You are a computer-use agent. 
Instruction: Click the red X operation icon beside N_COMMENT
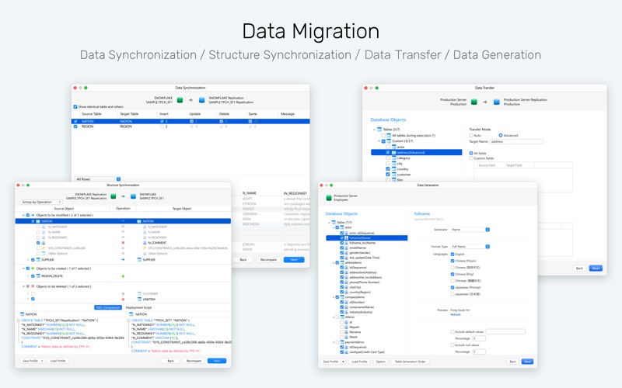(123, 243)
